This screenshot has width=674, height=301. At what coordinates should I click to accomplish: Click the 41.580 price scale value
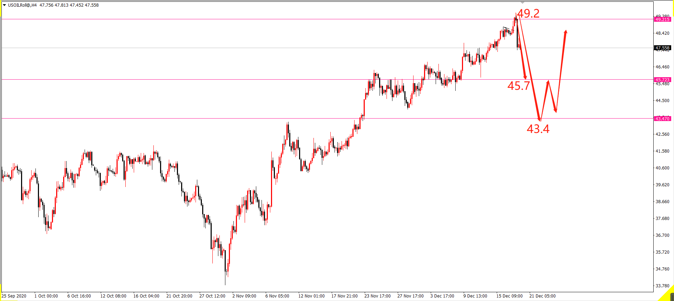(x=662, y=151)
